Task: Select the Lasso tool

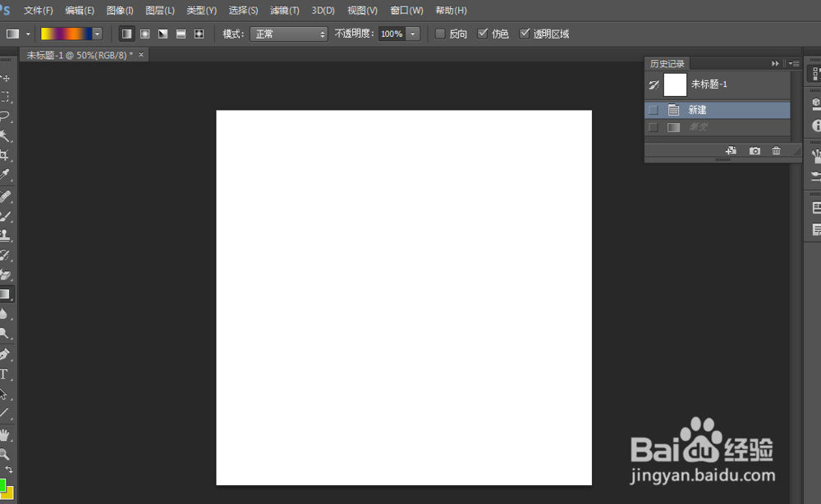Action: (5, 116)
